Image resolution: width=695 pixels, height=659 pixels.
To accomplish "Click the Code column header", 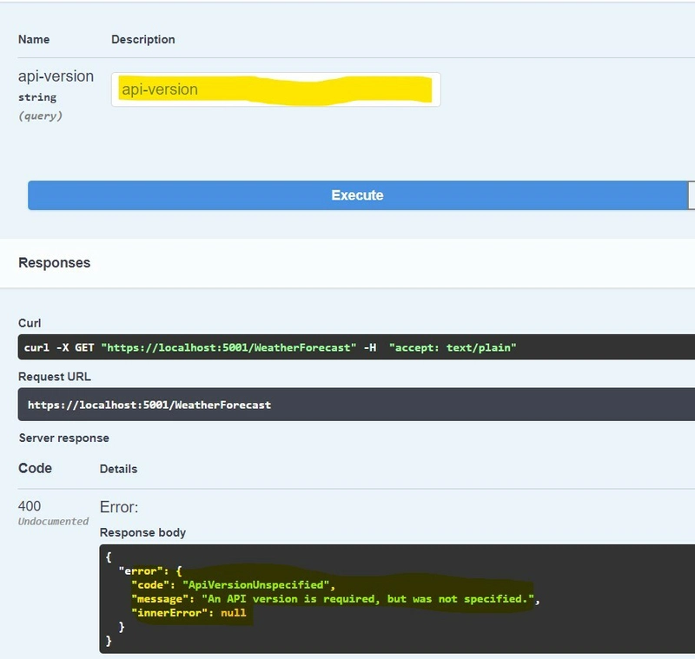I will 35,468.
